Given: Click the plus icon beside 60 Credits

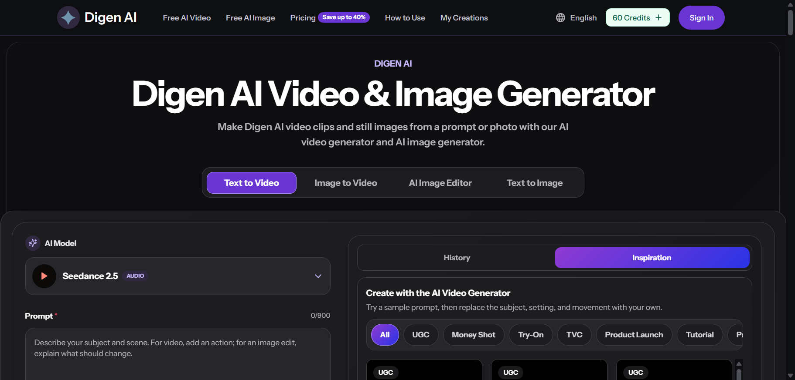Looking at the screenshot, I should click(x=659, y=17).
